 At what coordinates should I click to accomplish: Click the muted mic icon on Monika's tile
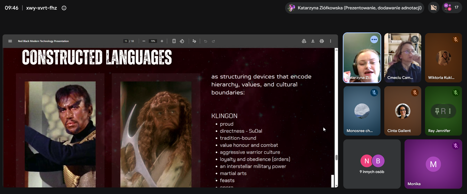(456, 146)
